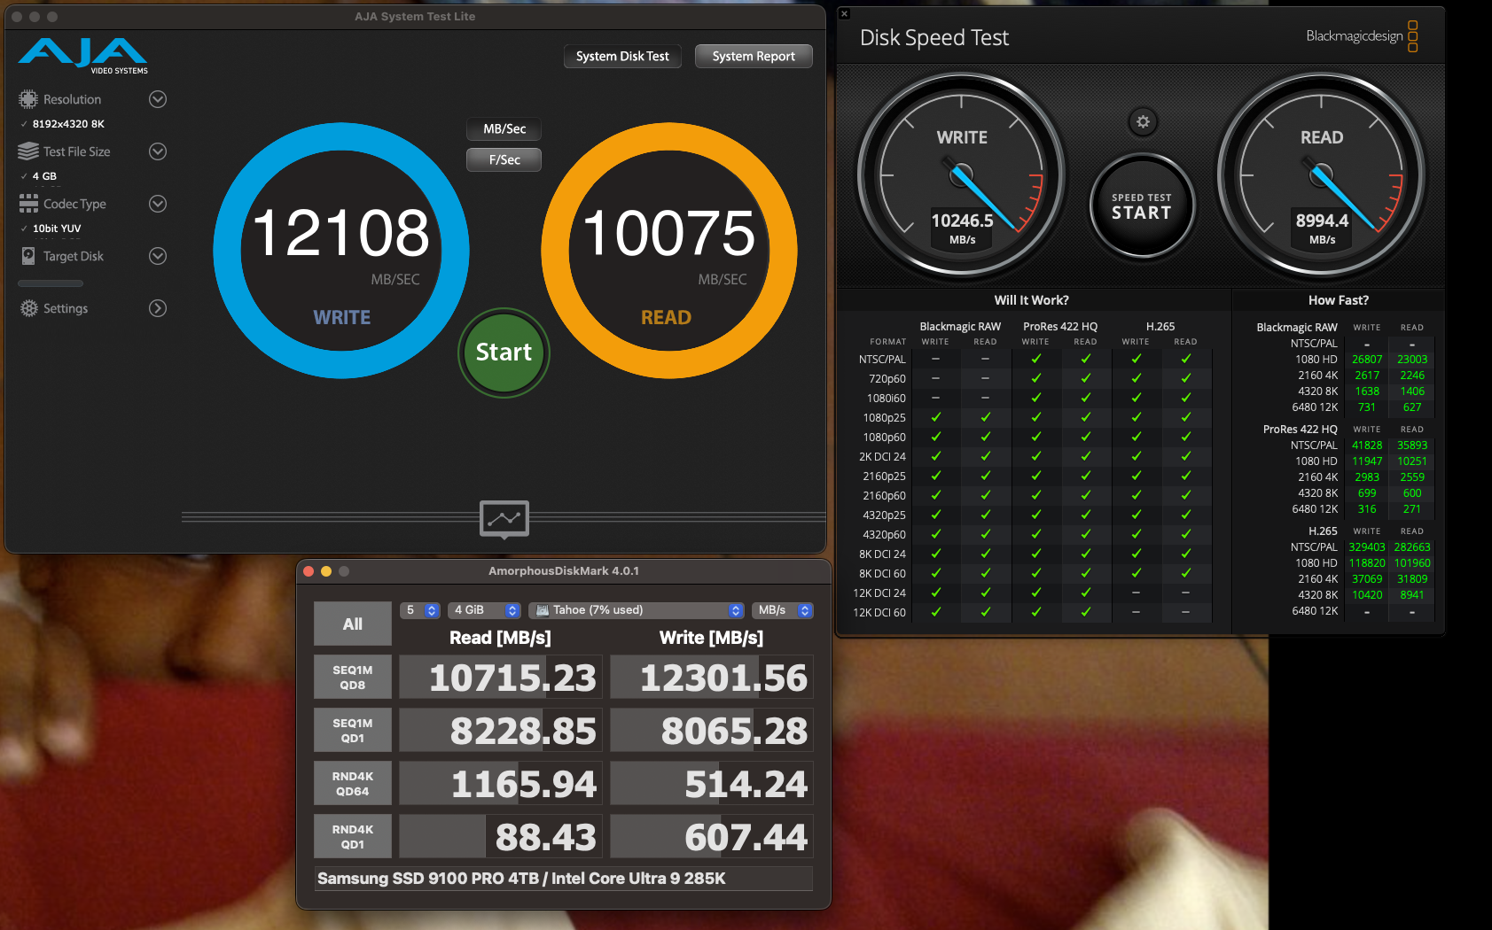Click the How Fast? heading
Viewport: 1492px width, 930px height.
click(1338, 300)
